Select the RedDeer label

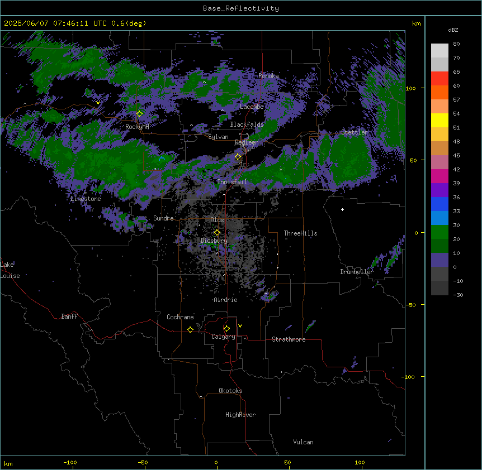247,142
